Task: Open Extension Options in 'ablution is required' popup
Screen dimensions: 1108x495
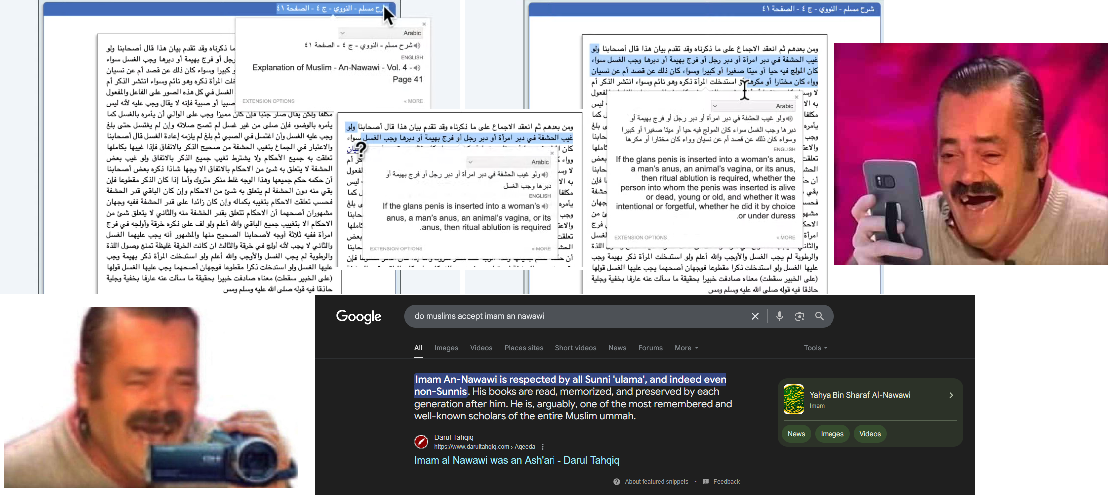Action: (396, 248)
